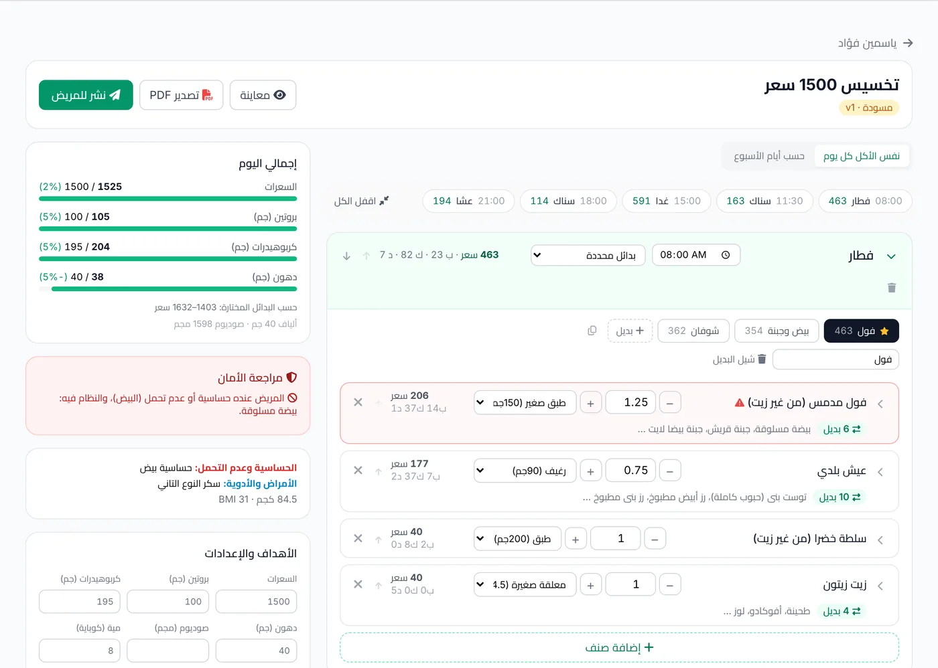Image resolution: width=938 pixels, height=668 pixels.
Task: Move the عيش بلدي item up
Action: point(378,471)
